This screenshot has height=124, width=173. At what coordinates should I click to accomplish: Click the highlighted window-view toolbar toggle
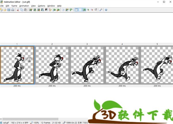coord(76,10)
